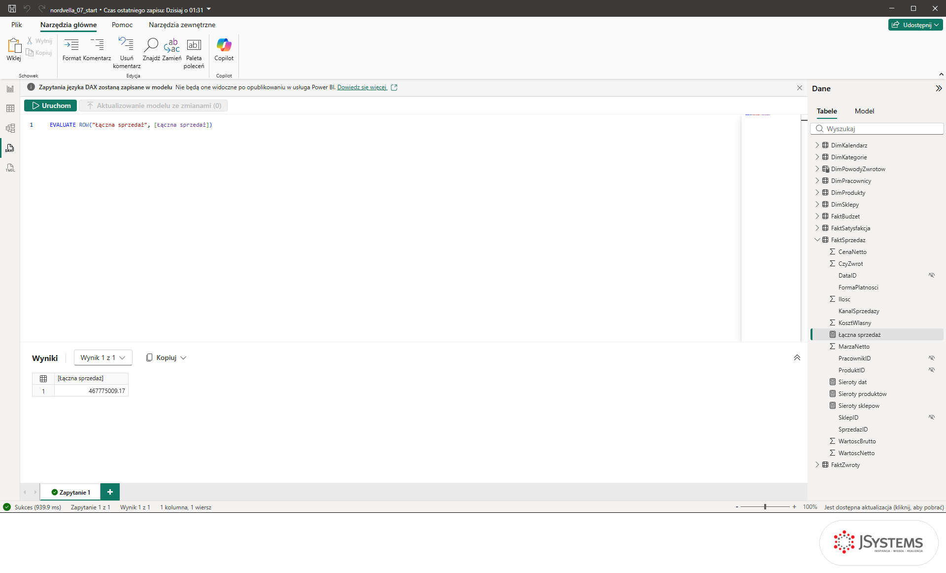The image size is (946, 573).
Task: Open the Dowiedz się więcej link
Action: [362, 87]
